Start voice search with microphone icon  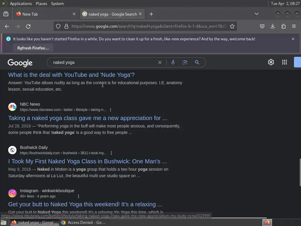173,62
